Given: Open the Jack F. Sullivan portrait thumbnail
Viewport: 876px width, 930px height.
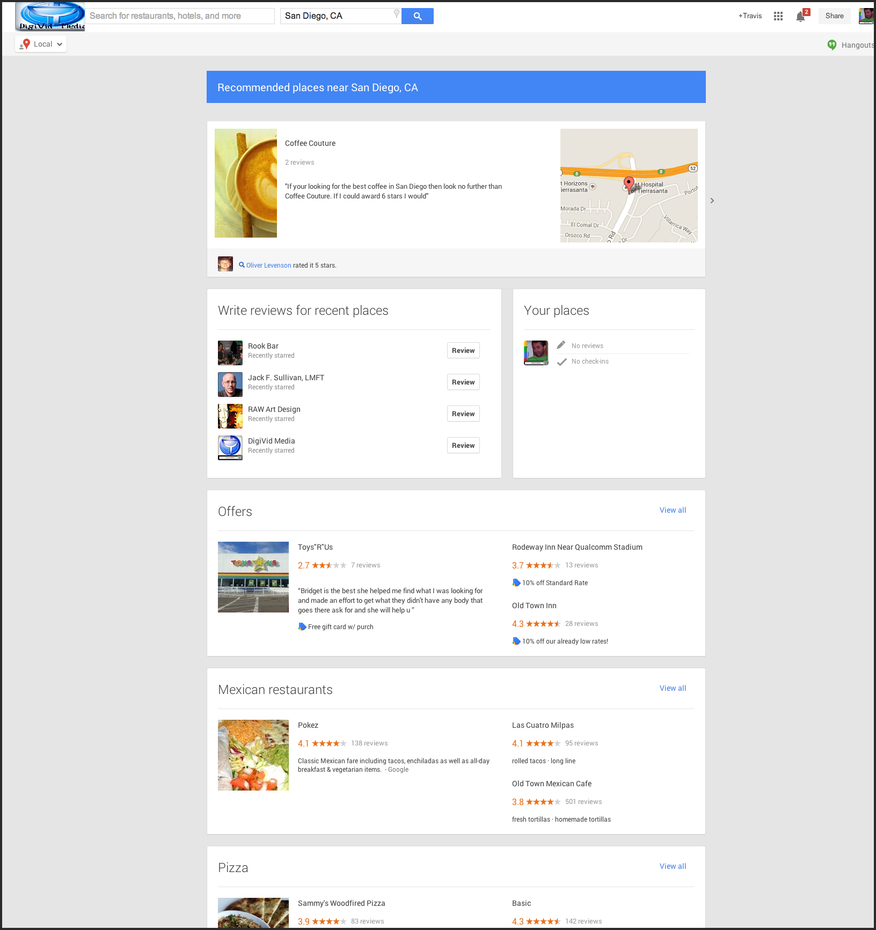Looking at the screenshot, I should coord(230,385).
